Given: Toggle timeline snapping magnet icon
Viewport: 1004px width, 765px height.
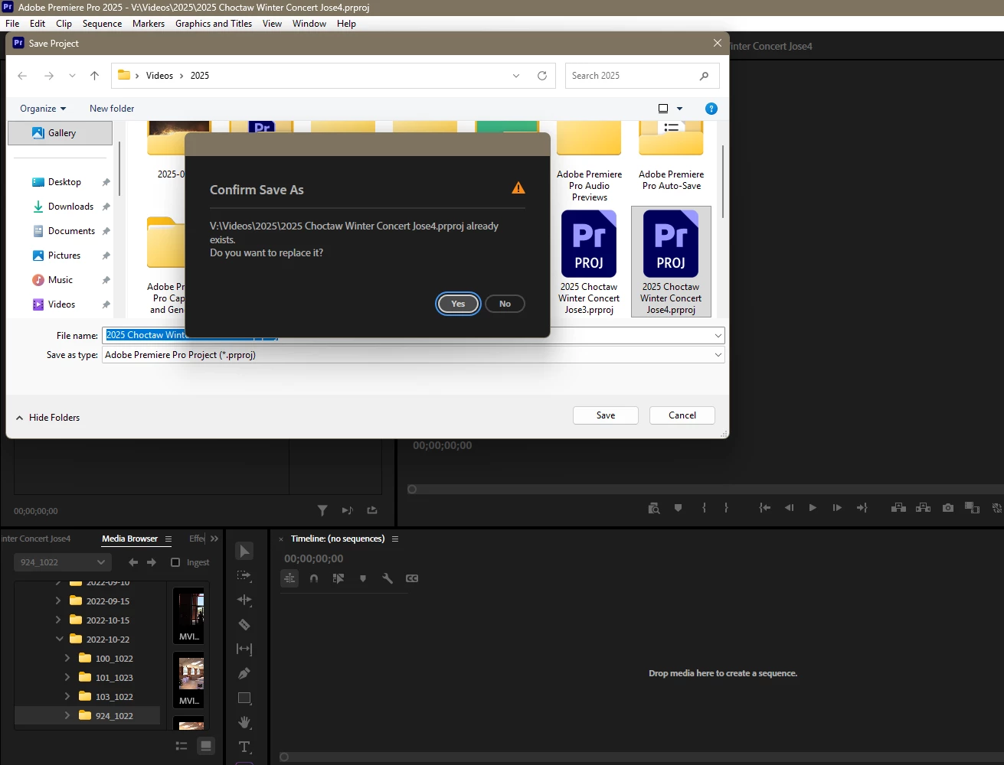Looking at the screenshot, I should click(x=314, y=578).
